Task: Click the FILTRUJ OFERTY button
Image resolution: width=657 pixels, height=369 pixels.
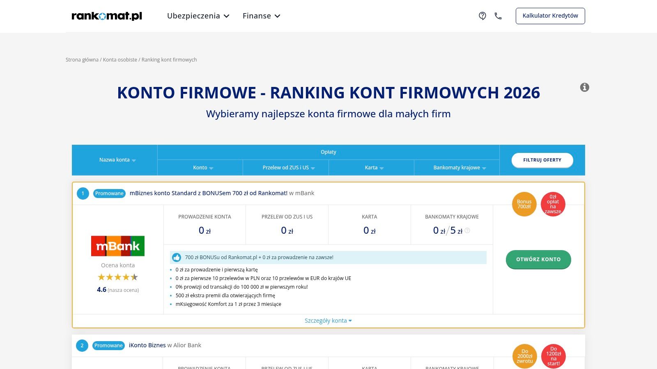Action: tap(542, 160)
